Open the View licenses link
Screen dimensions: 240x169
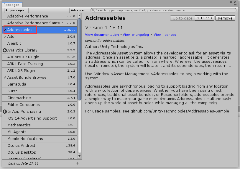coord(165,35)
